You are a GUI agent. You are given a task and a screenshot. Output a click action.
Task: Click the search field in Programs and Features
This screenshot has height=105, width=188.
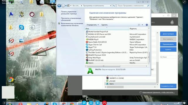(x=133, y=6)
